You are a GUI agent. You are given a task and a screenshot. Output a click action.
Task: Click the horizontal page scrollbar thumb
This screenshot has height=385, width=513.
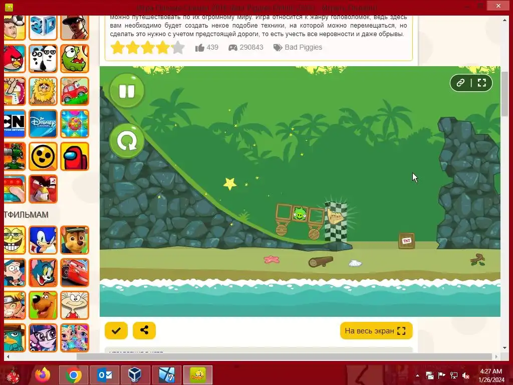pos(284,356)
